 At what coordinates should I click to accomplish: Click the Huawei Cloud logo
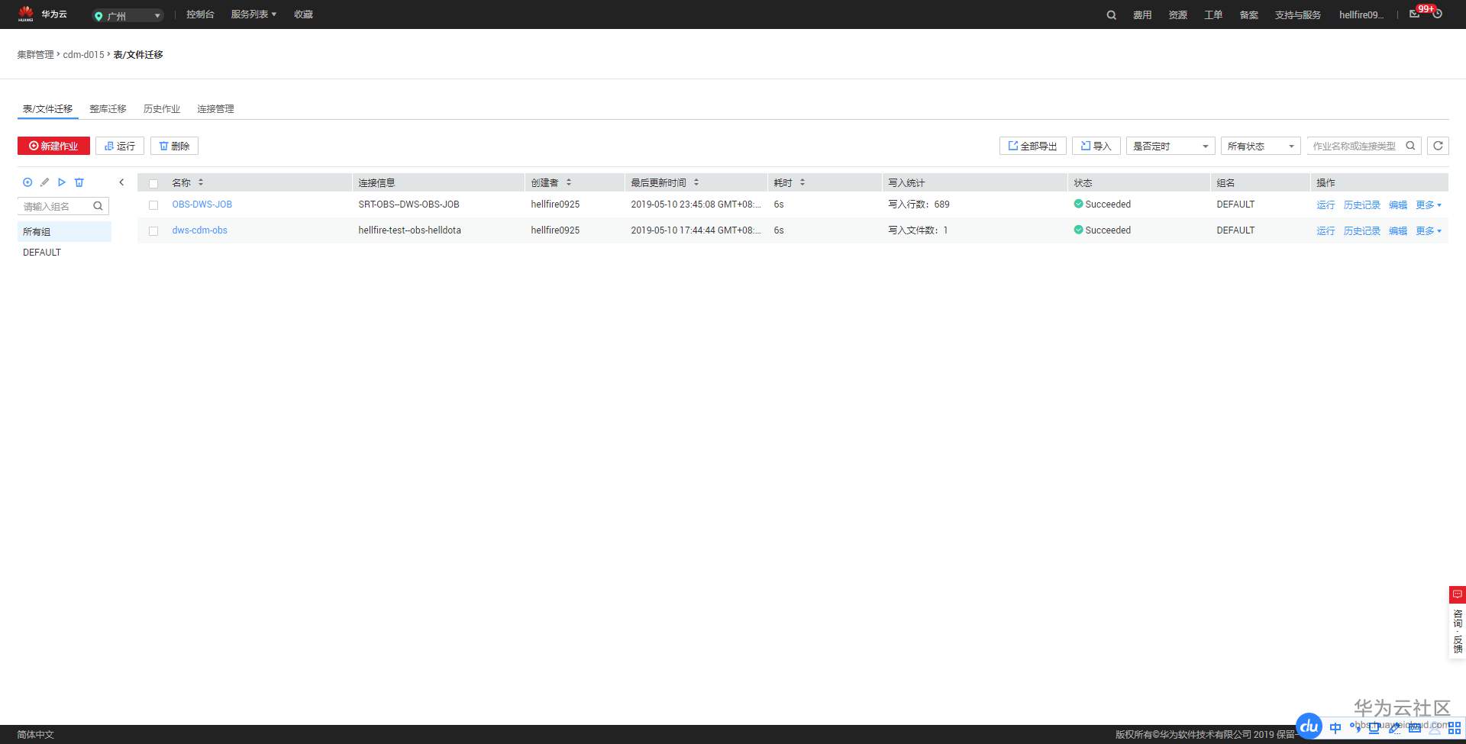42,14
